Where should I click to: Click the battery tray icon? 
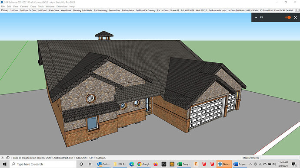click(270, 164)
